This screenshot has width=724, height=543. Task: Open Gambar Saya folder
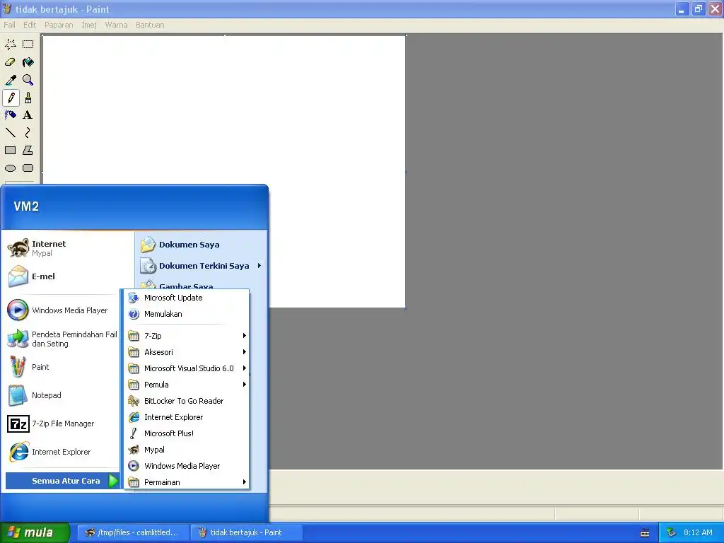[201, 284]
